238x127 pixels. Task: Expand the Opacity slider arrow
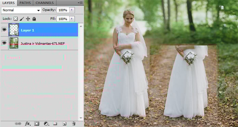pos(72,10)
